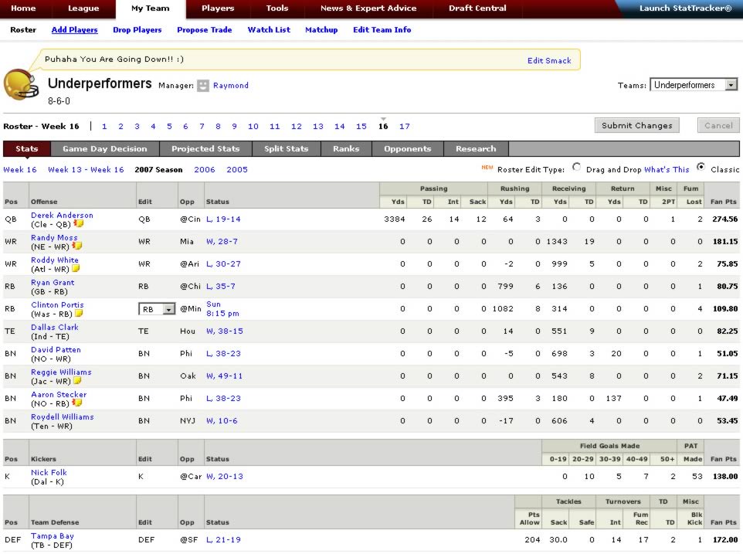Go to roster week 10
743x554 pixels.
coord(253,127)
